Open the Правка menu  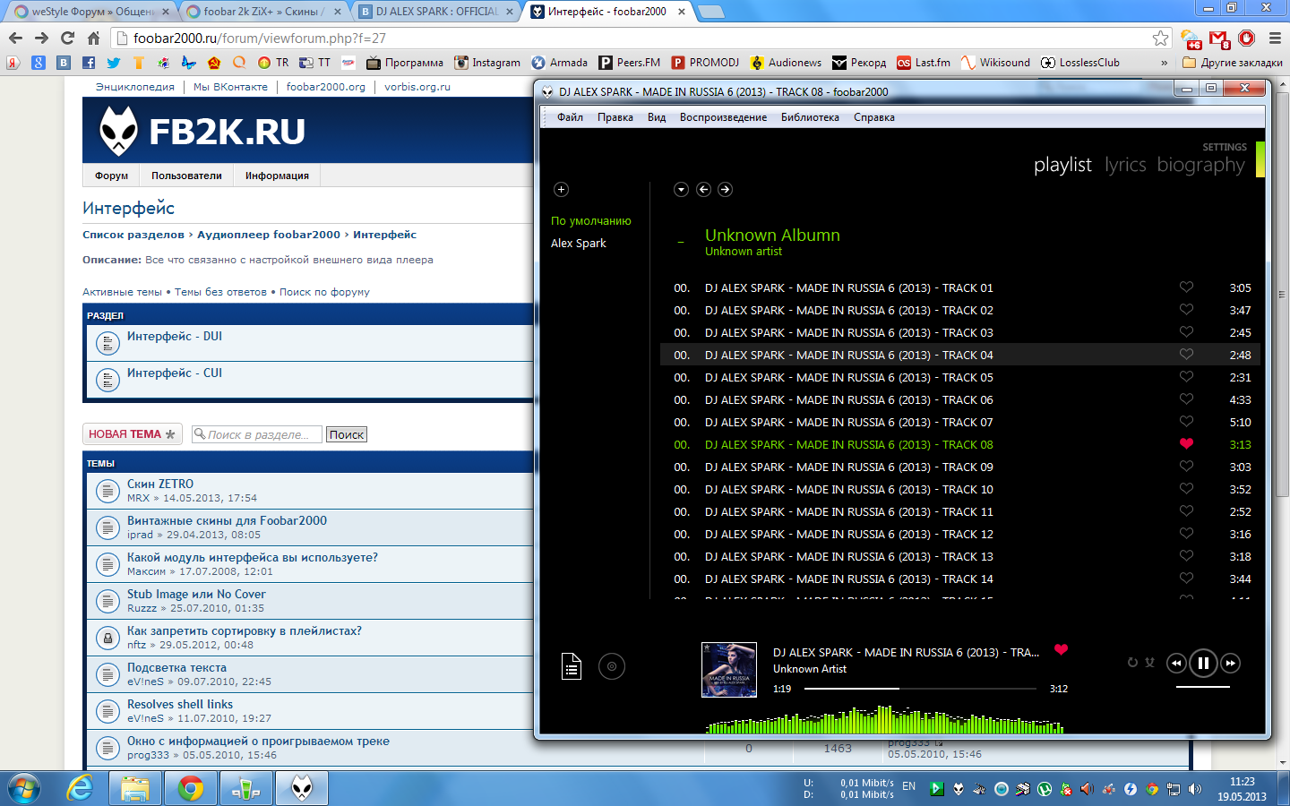[615, 117]
